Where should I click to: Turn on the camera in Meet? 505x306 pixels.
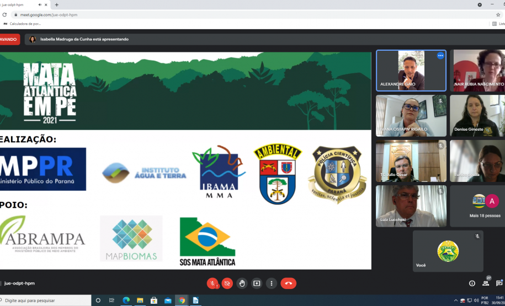click(227, 283)
